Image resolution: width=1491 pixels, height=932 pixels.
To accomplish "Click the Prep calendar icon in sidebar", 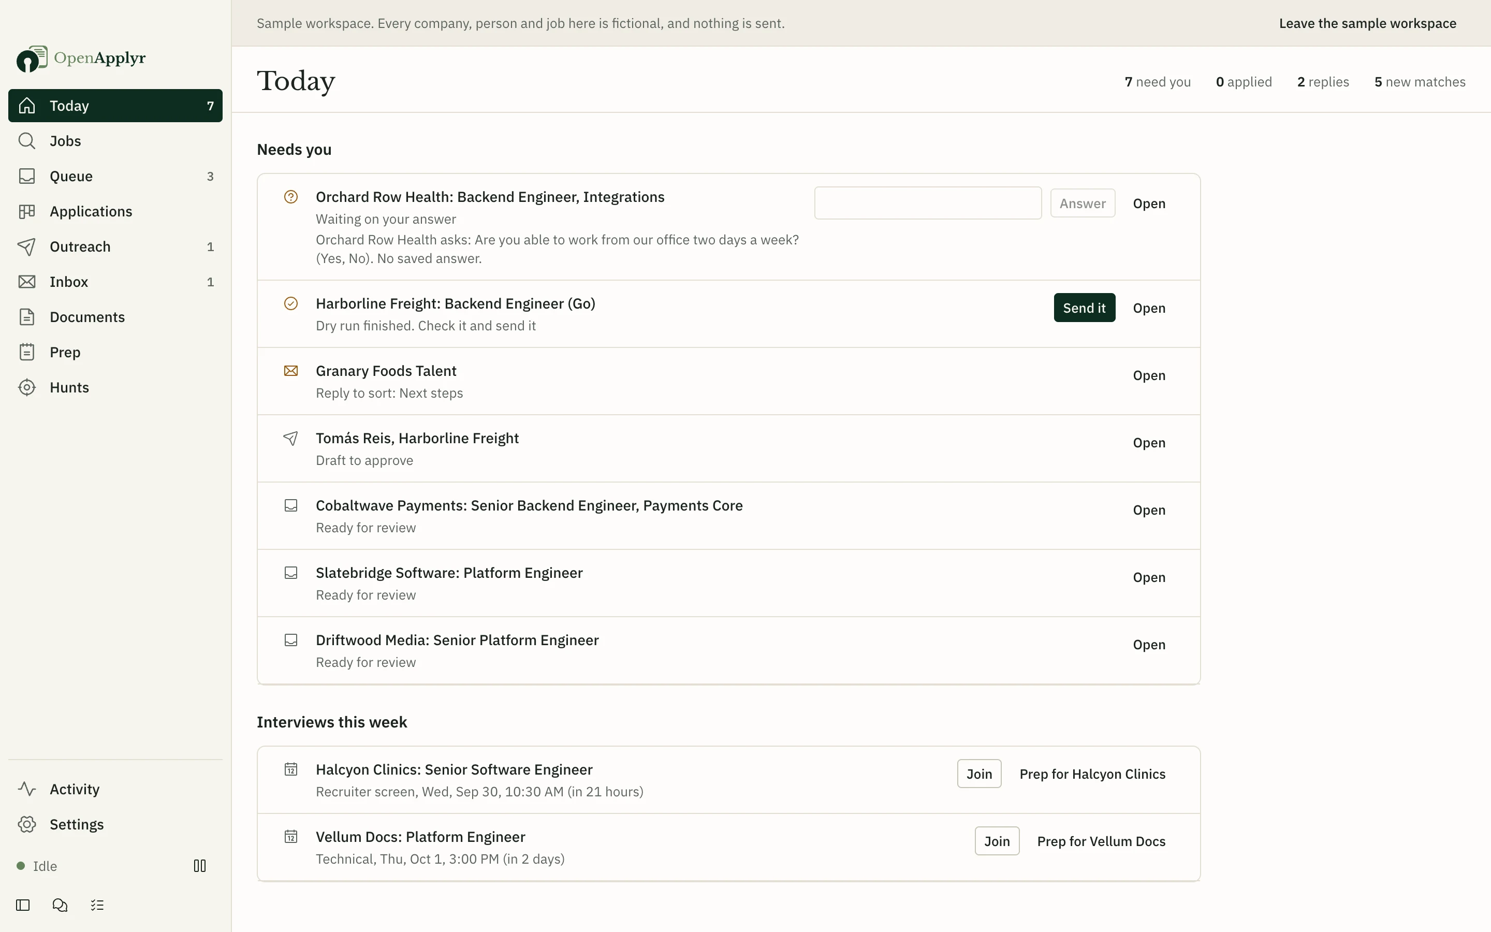I will click(x=26, y=352).
